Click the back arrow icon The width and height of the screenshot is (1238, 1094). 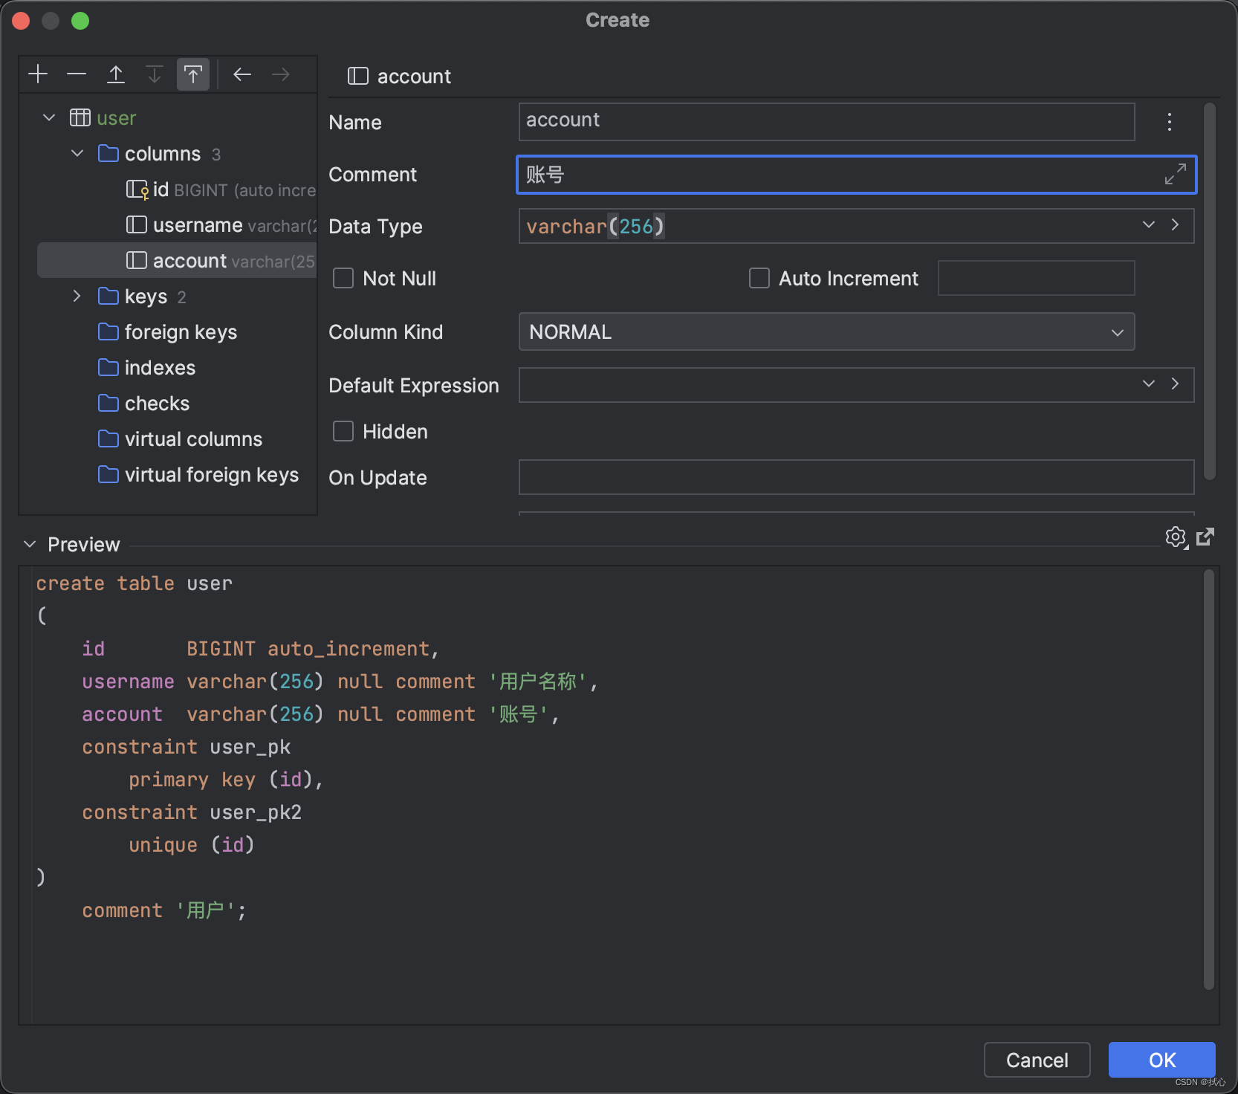(242, 74)
